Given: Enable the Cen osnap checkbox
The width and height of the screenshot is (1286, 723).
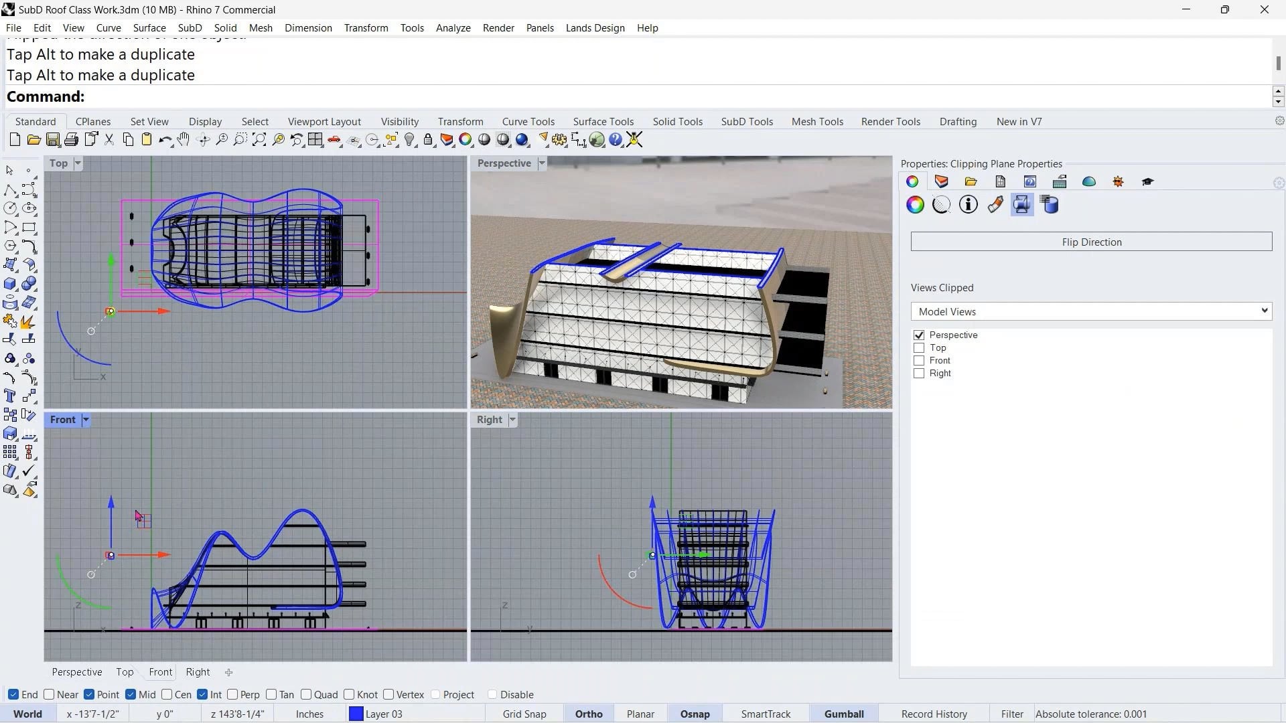Looking at the screenshot, I should pyautogui.click(x=167, y=694).
